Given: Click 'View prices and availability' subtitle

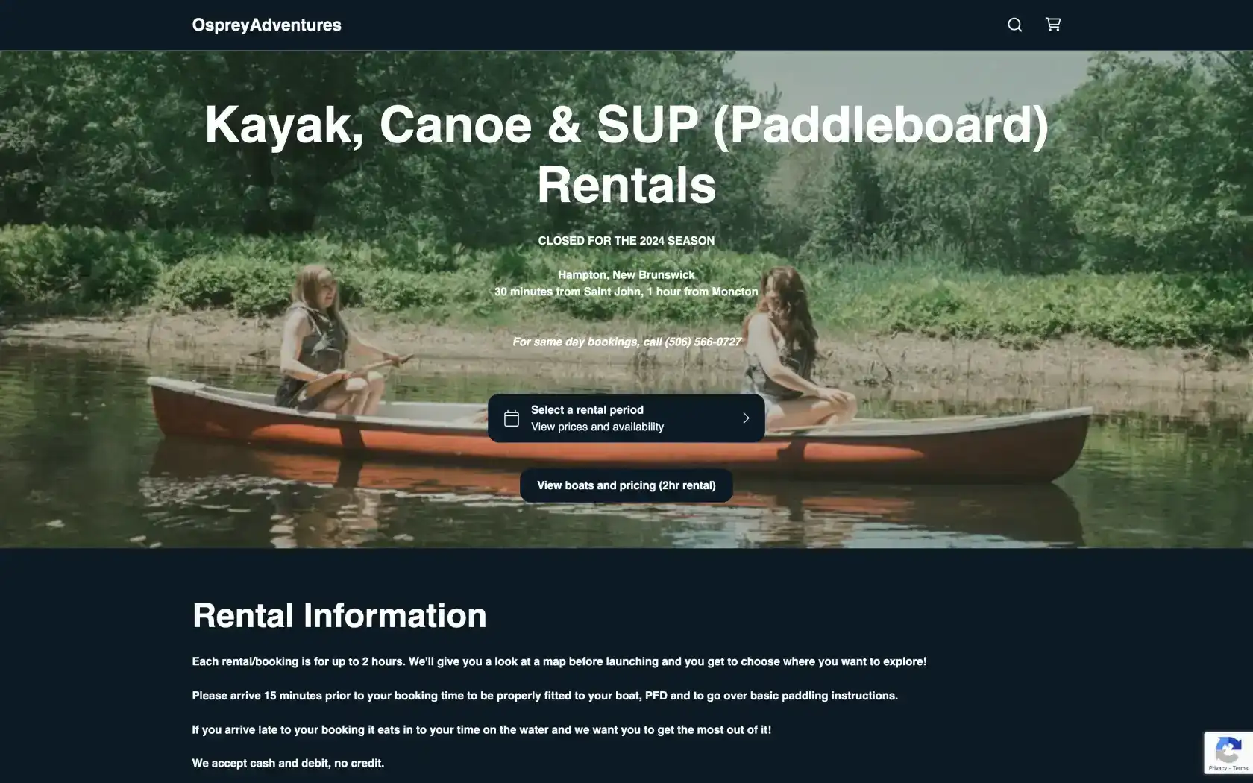Looking at the screenshot, I should tap(597, 427).
